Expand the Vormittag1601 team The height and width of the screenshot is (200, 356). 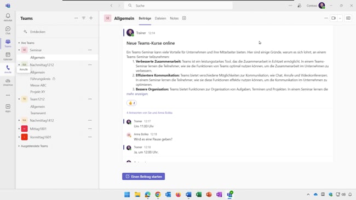[x=19, y=137]
